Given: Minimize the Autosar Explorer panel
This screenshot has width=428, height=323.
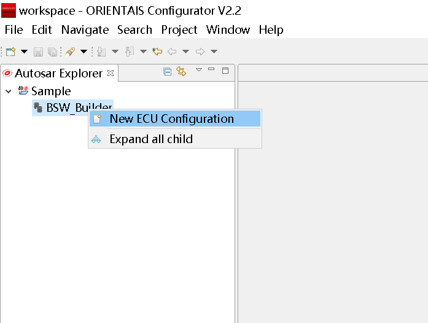Looking at the screenshot, I should pyautogui.click(x=211, y=70).
